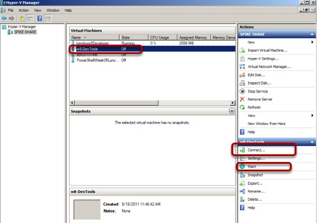Click the Forward arrow toolbar icon
Screen dimensions: 317x223
pyautogui.click(x=12, y=19)
